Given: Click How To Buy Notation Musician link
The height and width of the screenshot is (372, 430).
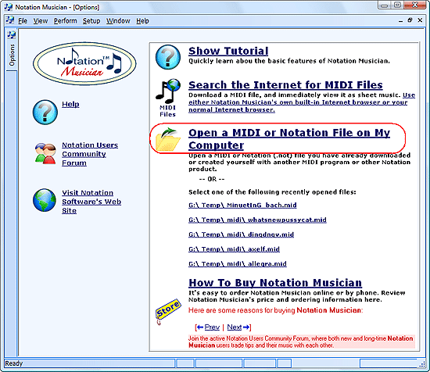Looking at the screenshot, I should point(275,283).
